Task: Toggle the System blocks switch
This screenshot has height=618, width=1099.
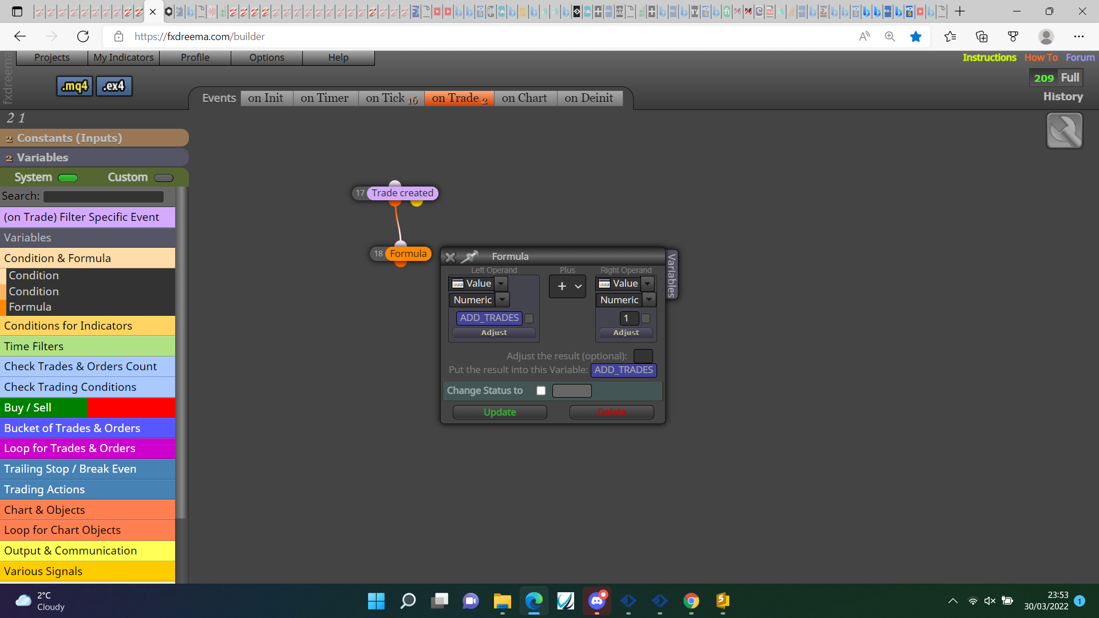Action: 68,178
